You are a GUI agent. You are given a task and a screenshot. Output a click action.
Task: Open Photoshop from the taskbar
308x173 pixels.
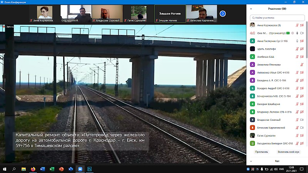click(89, 169)
